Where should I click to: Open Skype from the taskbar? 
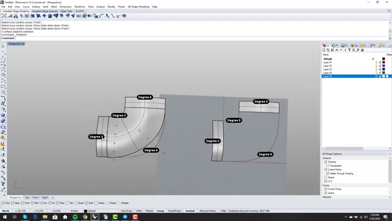[x=25, y=217]
